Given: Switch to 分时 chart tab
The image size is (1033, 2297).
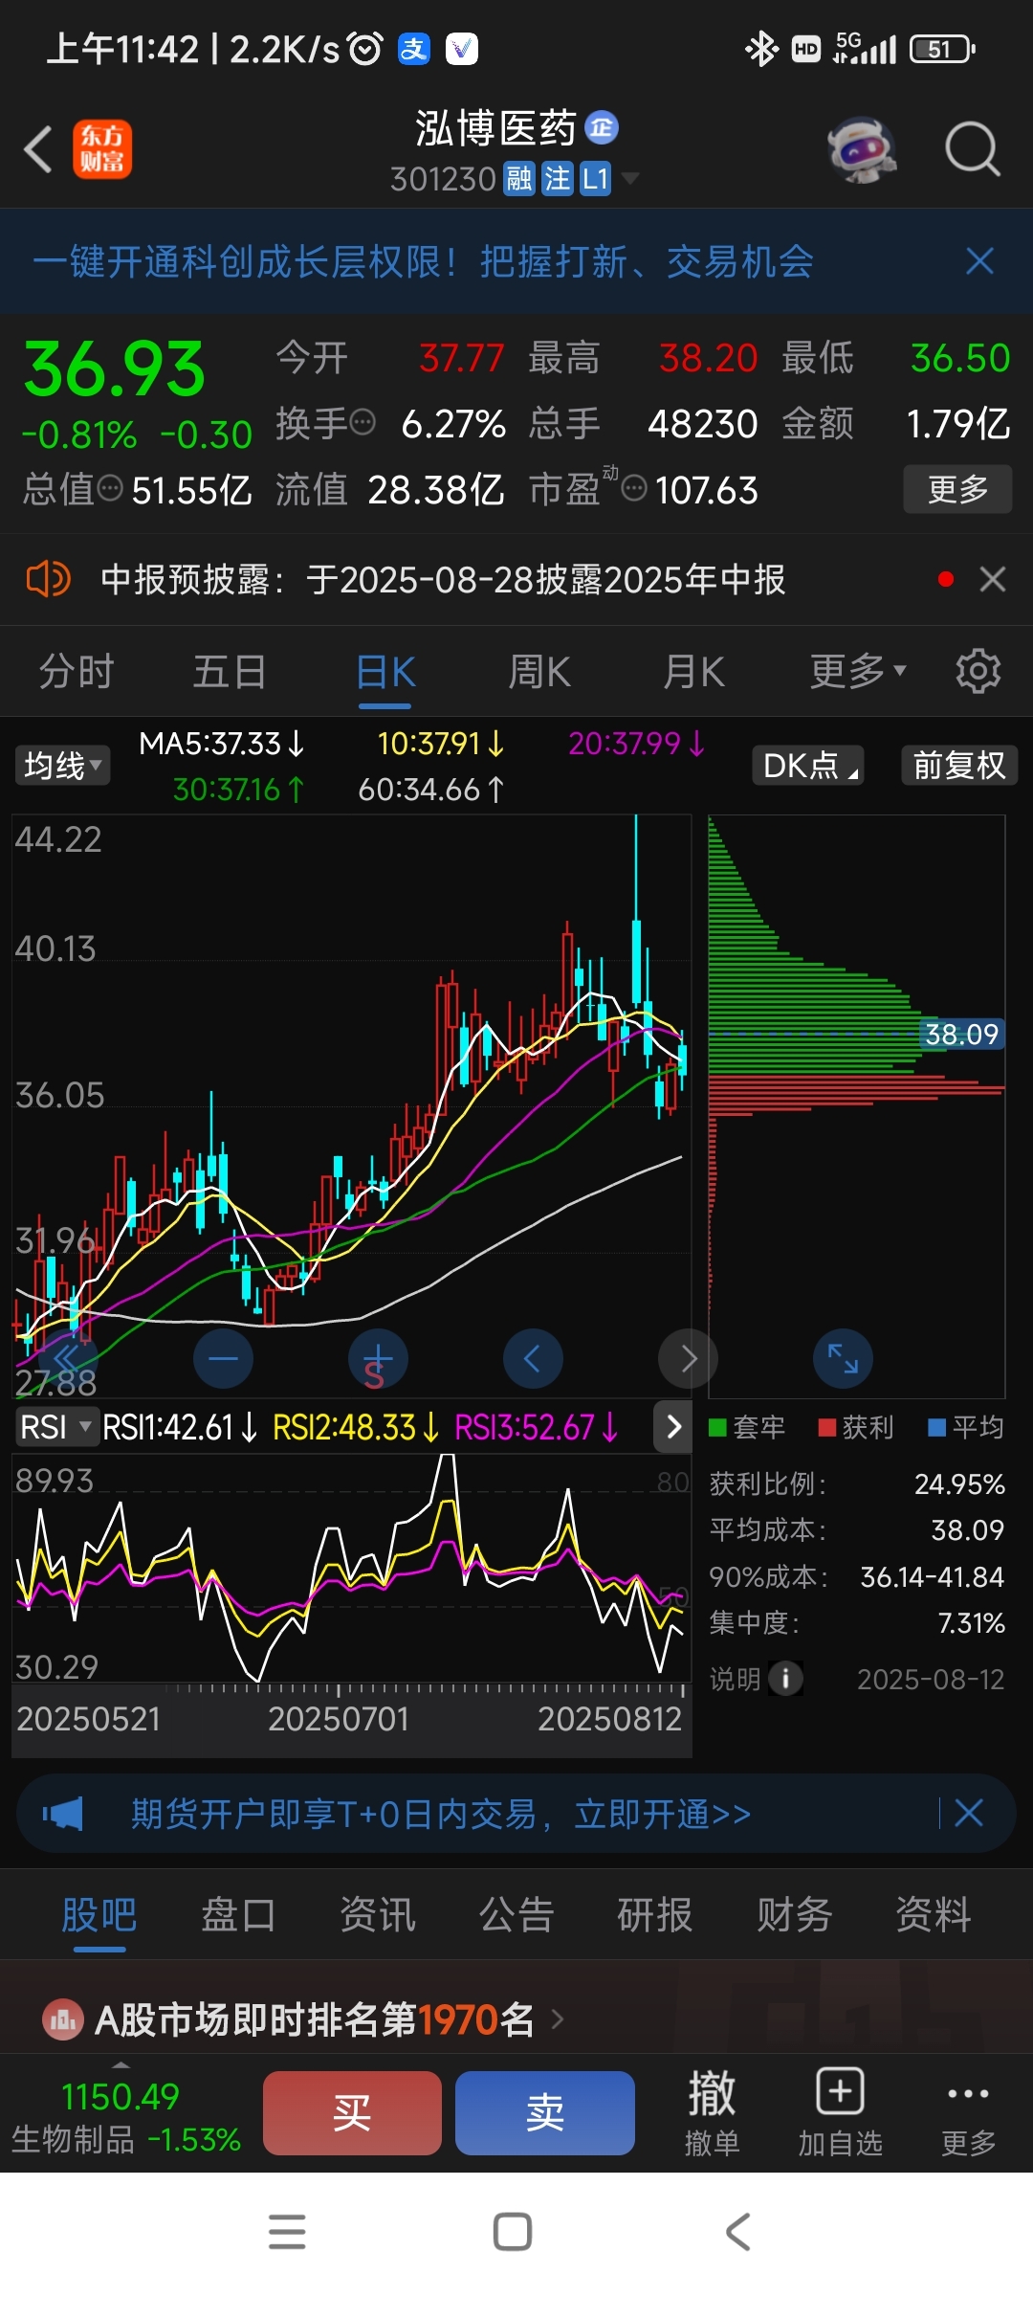Looking at the screenshot, I should 77,672.
